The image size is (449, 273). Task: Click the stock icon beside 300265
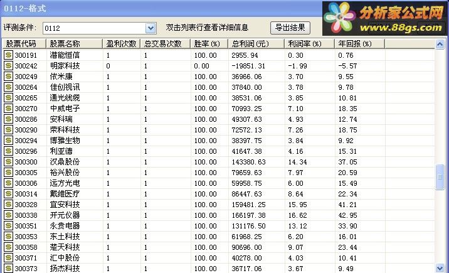click(8, 98)
